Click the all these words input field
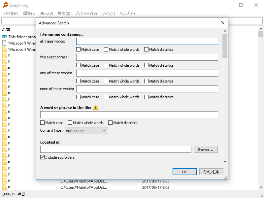264x198 pixels. 147,41
